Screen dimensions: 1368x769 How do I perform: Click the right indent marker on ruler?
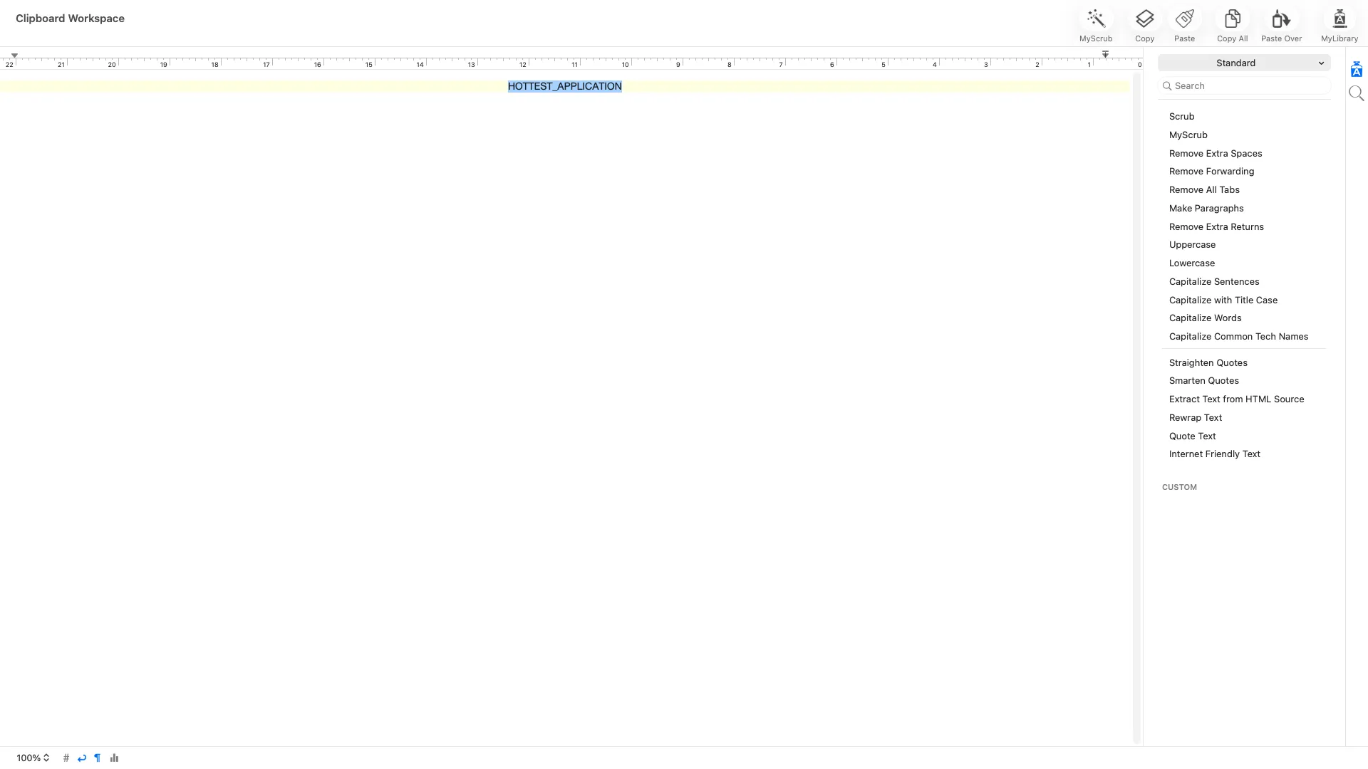pos(1105,55)
